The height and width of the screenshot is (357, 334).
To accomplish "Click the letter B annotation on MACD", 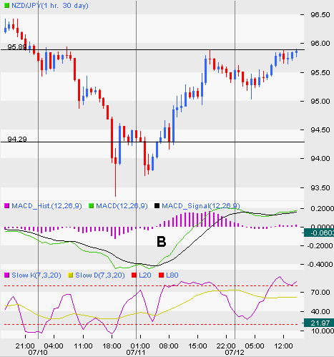I will point(162,242).
